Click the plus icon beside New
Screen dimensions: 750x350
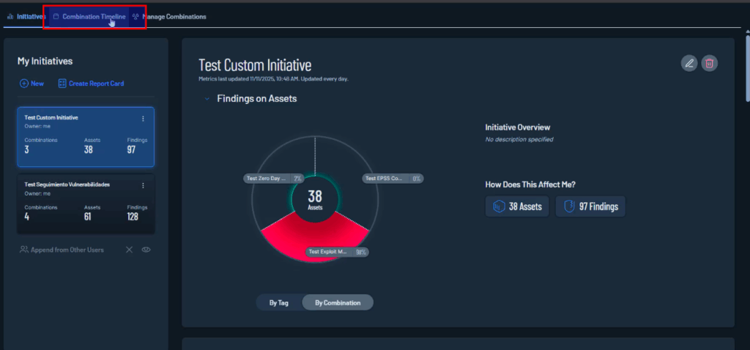click(24, 83)
